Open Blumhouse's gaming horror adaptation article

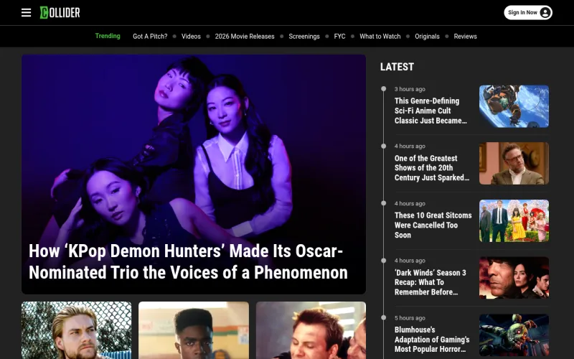(432, 339)
